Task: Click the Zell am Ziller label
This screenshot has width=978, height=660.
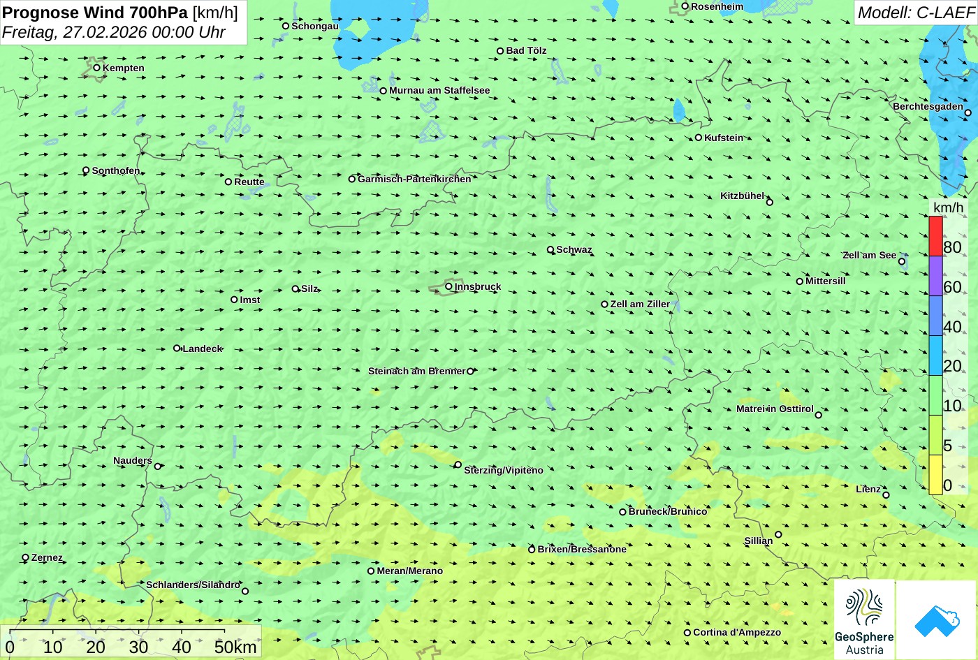Action: [x=640, y=304]
